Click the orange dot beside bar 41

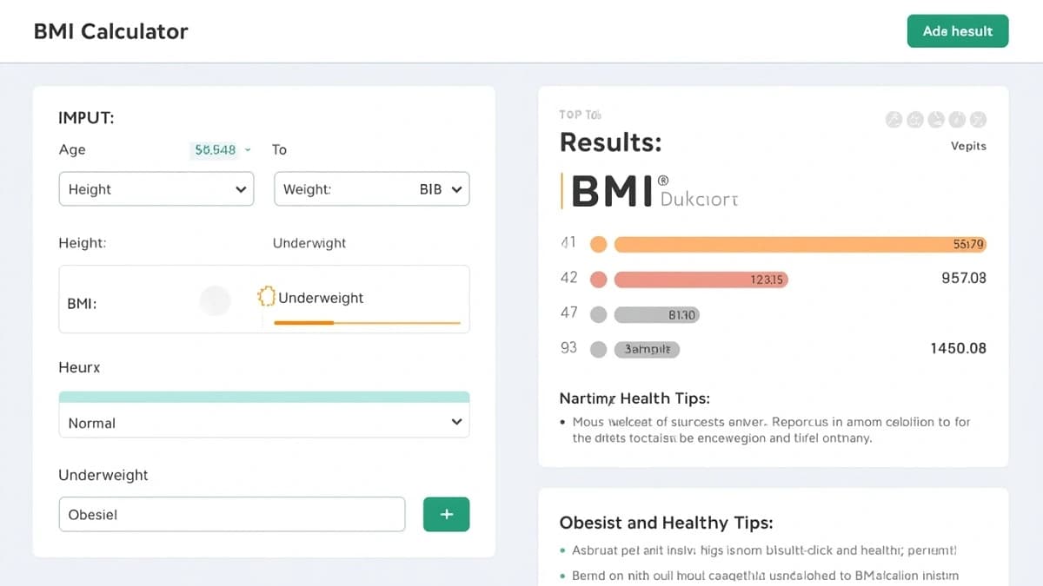click(598, 244)
